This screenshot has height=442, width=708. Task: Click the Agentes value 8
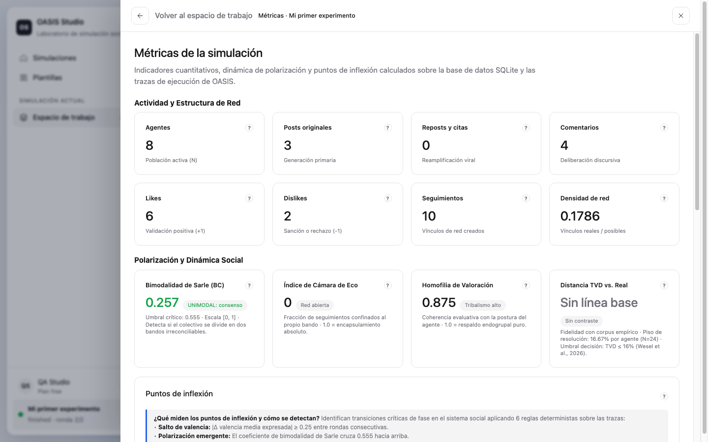149,145
